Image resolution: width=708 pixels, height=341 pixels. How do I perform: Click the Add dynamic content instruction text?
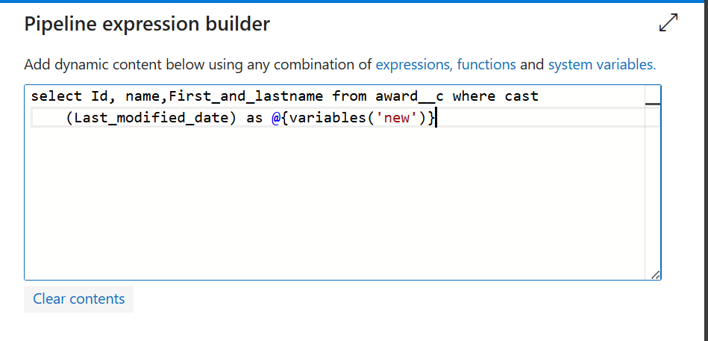pyautogui.click(x=197, y=65)
